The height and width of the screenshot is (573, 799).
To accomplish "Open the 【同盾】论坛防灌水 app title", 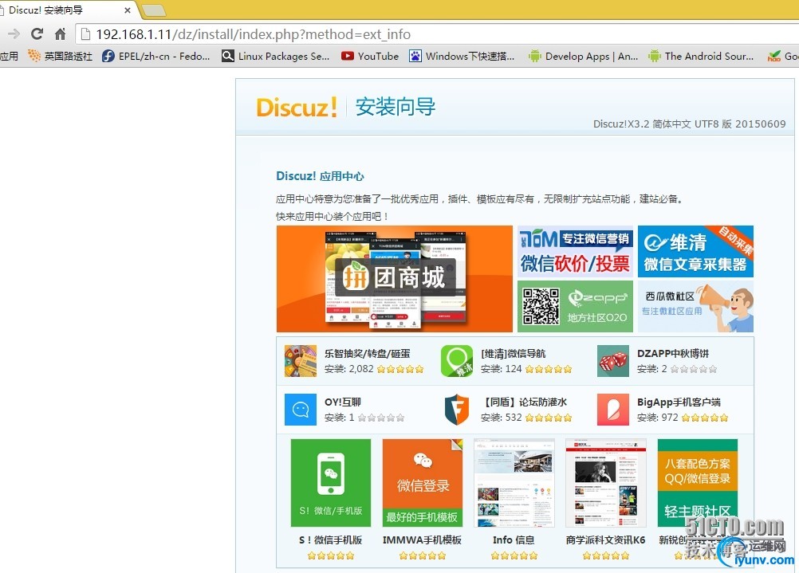I will tap(525, 402).
